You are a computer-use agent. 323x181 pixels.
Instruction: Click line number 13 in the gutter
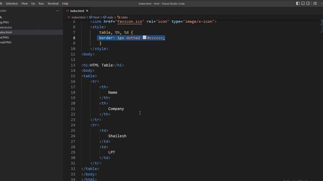pos(73,65)
